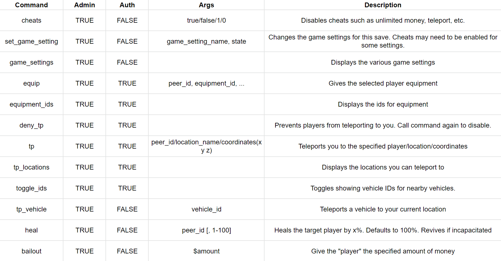Image resolution: width=501 pixels, height=261 pixels.
Task: Select the cheats command cell
Action: (x=31, y=20)
